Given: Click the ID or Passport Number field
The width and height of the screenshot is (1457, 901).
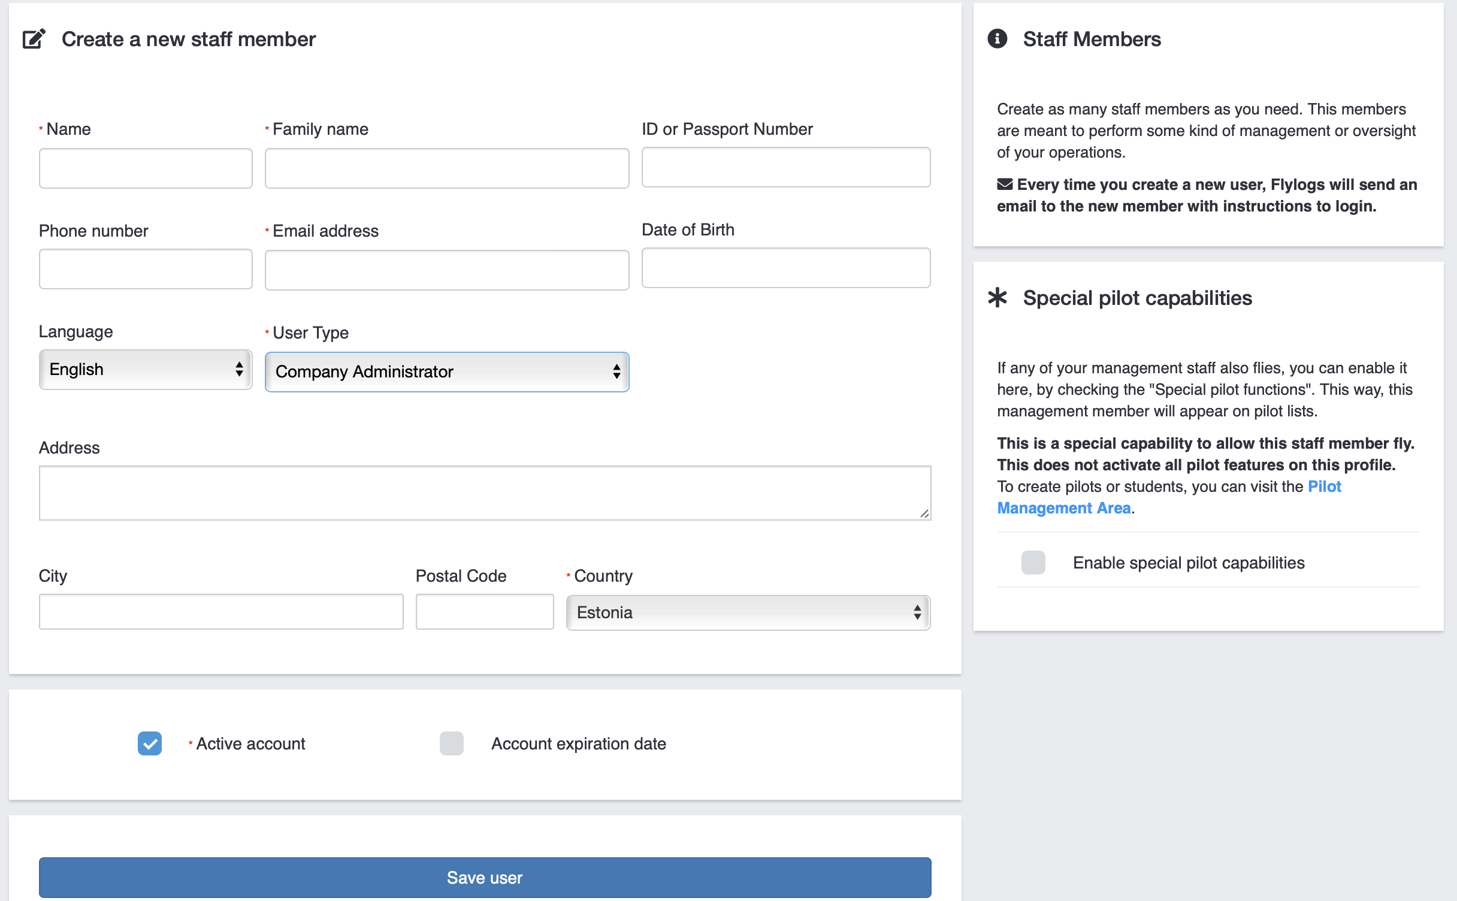Looking at the screenshot, I should [x=785, y=167].
